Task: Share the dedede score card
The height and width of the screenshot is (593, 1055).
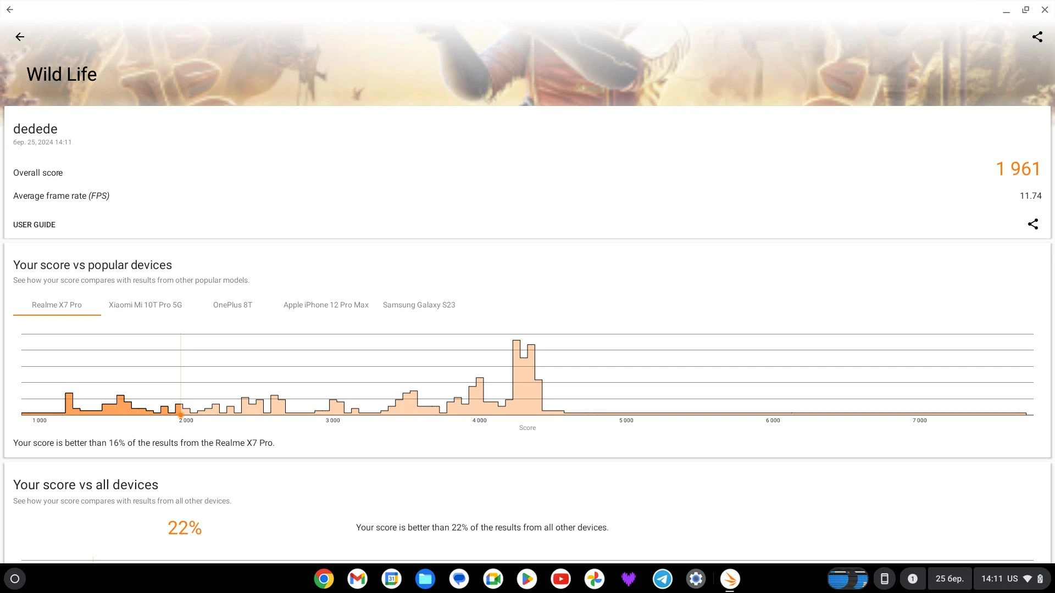Action: 1033,224
